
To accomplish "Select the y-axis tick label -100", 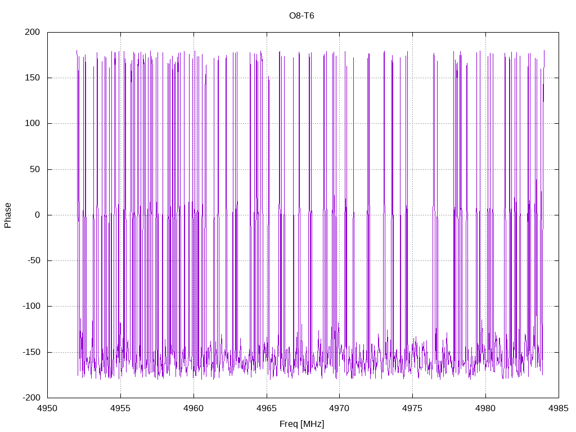I will pos(31,306).
